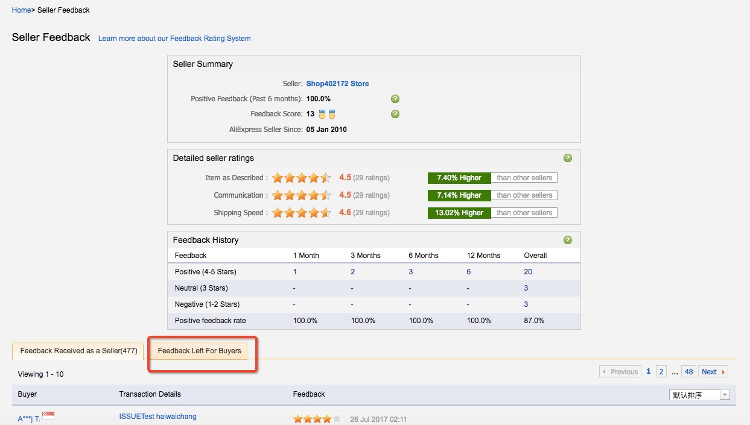This screenshot has width=750, height=425.
Task: Open Learn more about our Feedback Rating System
Action: coord(174,39)
